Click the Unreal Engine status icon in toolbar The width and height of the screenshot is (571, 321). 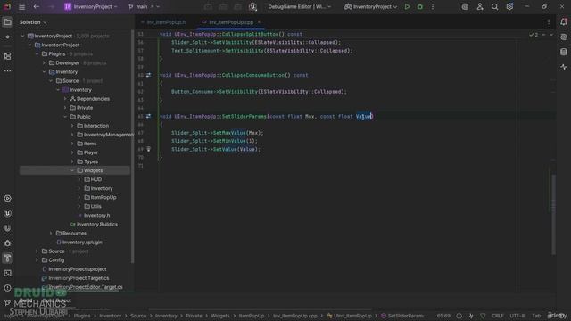252,6
